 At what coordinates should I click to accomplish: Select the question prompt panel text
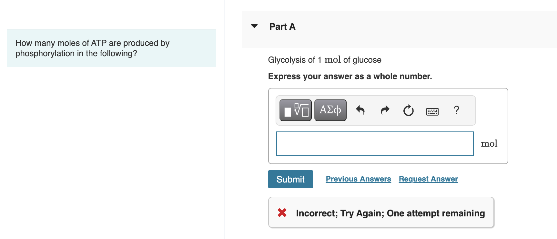click(92, 48)
